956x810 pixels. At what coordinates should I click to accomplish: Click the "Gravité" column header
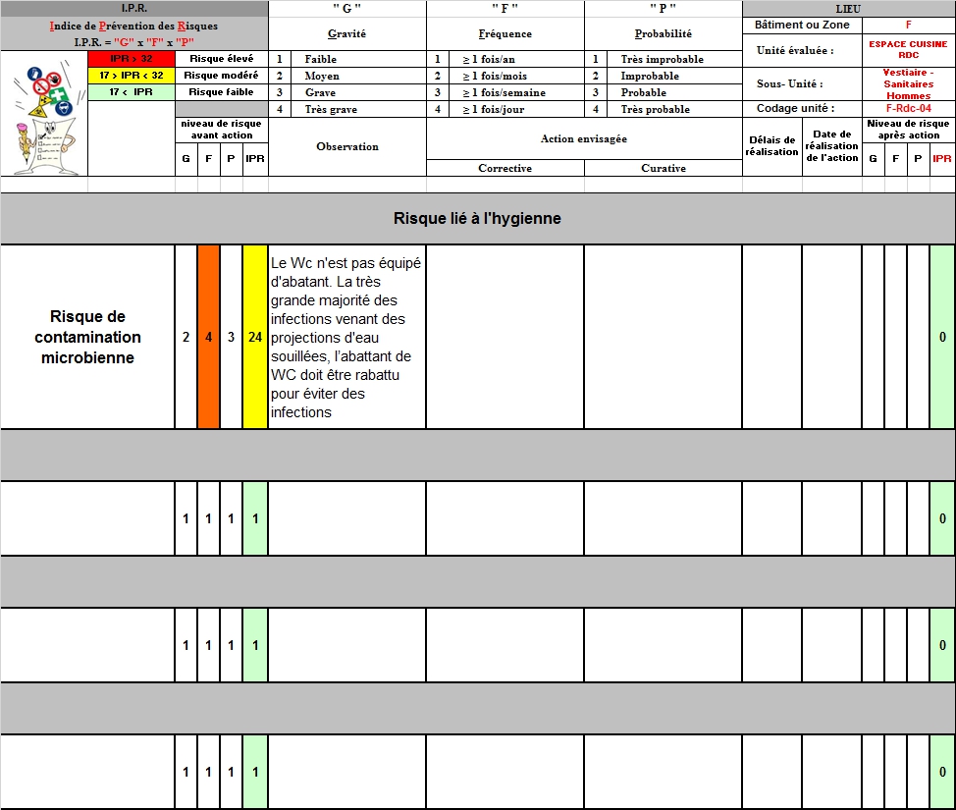[347, 33]
